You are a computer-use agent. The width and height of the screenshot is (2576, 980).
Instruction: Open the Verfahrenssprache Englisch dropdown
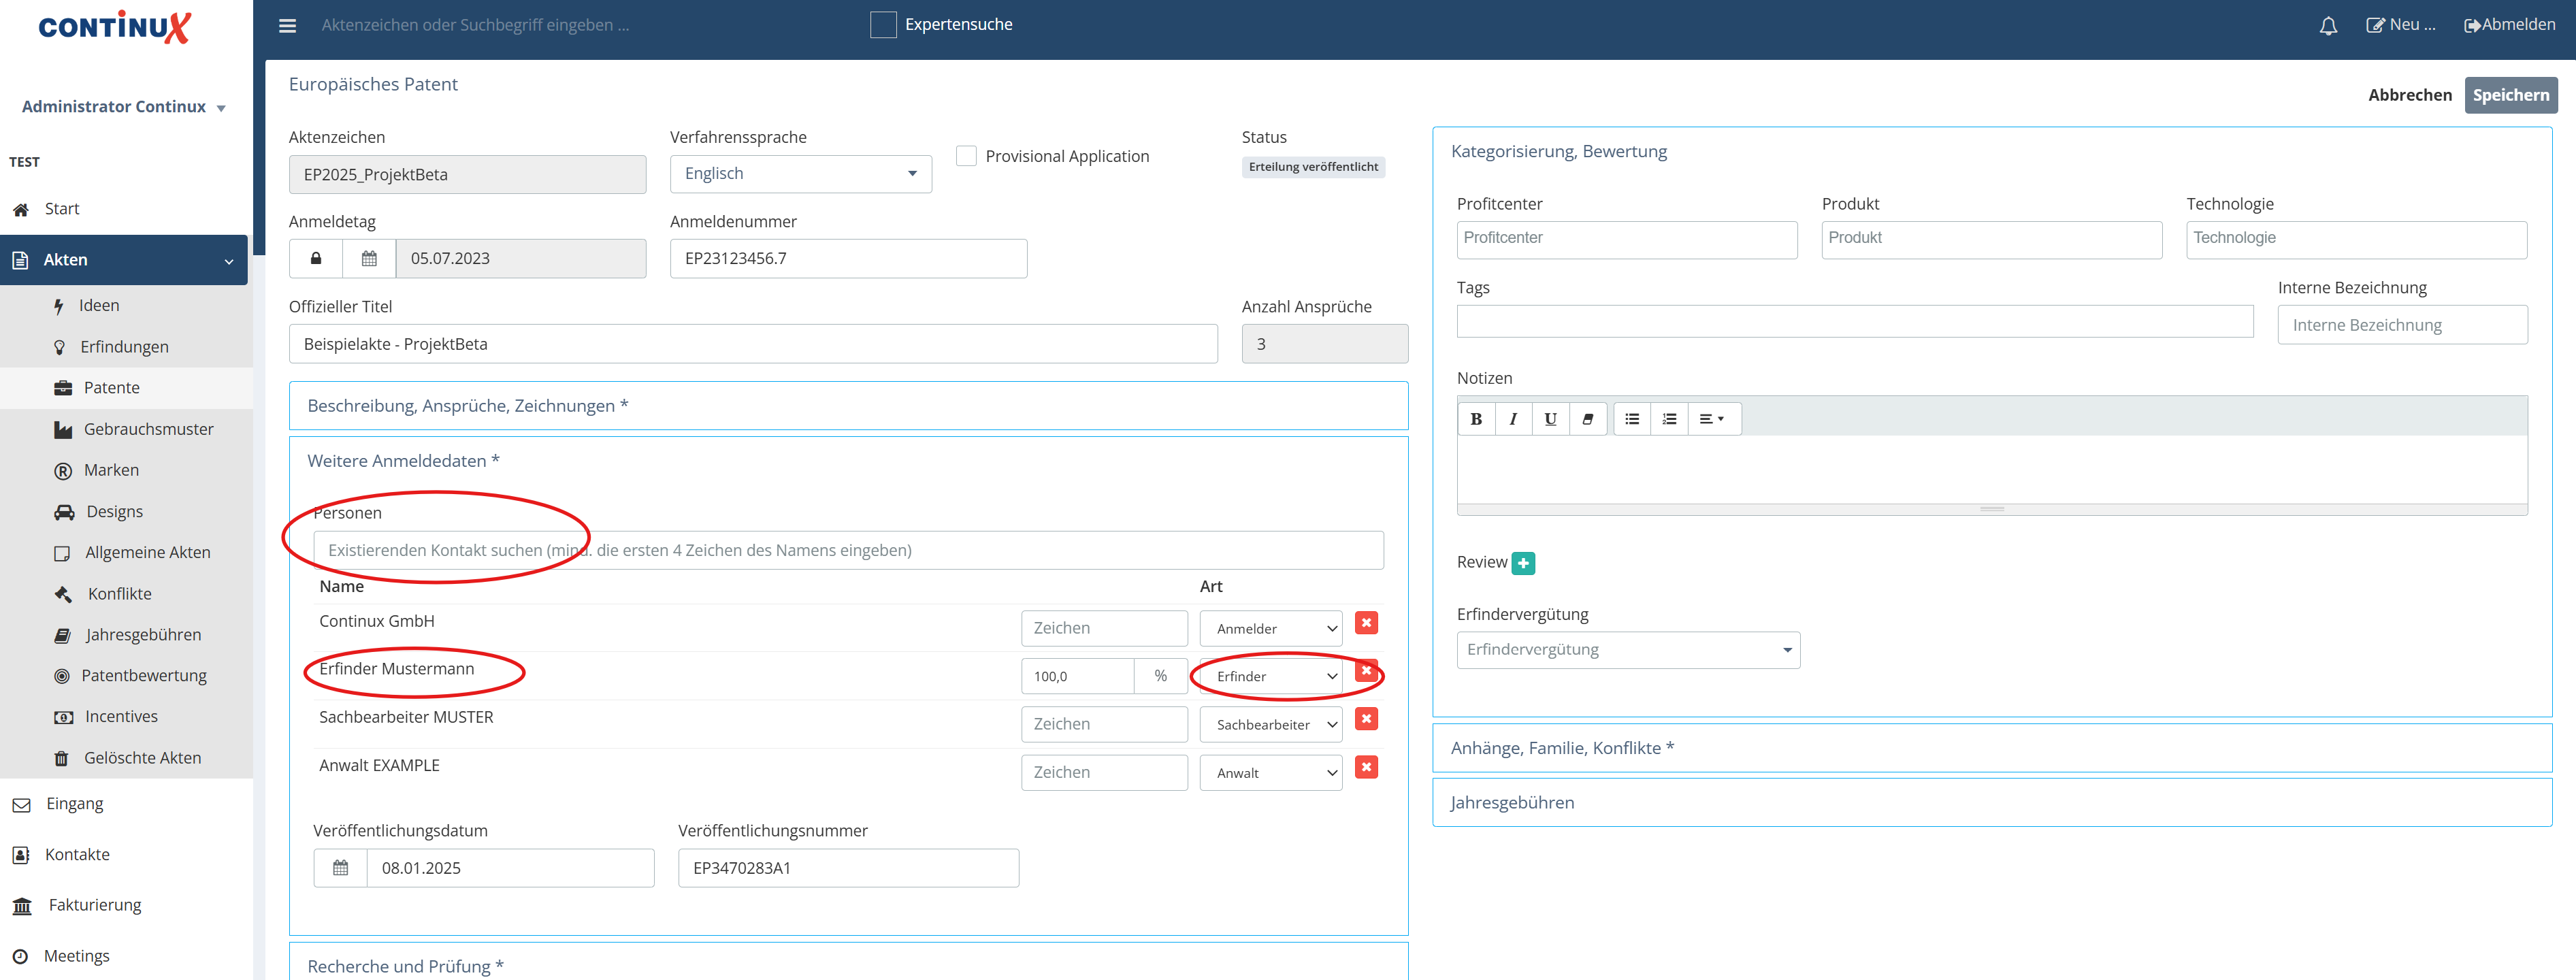[x=800, y=174]
